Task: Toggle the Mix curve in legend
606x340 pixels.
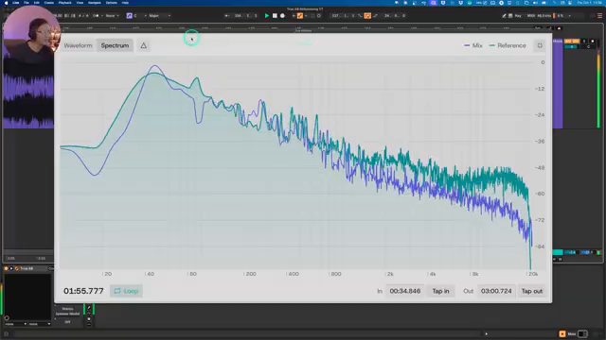Action: click(473, 45)
